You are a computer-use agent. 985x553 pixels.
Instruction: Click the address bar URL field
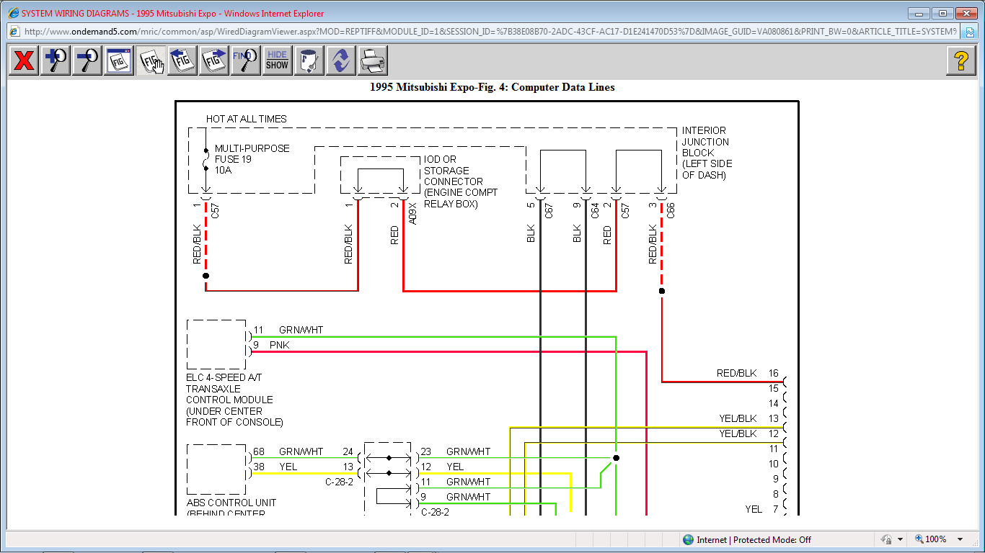(x=490, y=32)
